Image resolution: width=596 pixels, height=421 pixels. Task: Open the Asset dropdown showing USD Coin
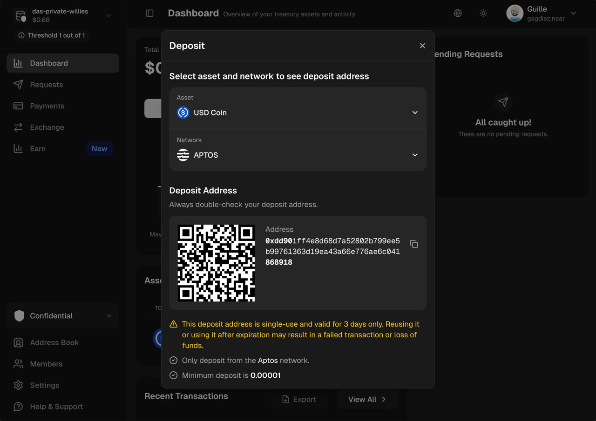click(298, 108)
